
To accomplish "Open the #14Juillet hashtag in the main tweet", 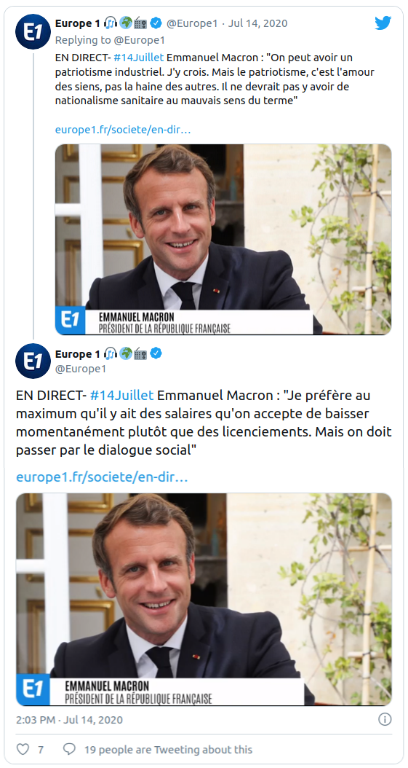I will coord(122,395).
